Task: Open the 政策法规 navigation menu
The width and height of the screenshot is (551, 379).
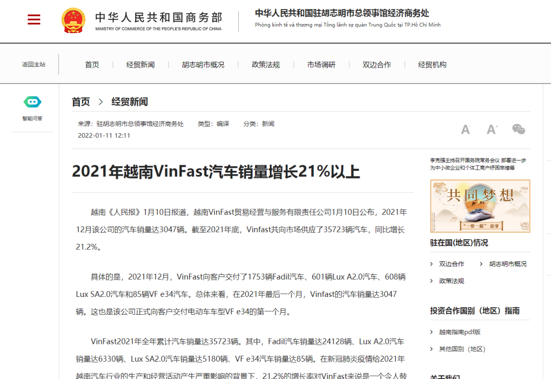Action: [265, 64]
